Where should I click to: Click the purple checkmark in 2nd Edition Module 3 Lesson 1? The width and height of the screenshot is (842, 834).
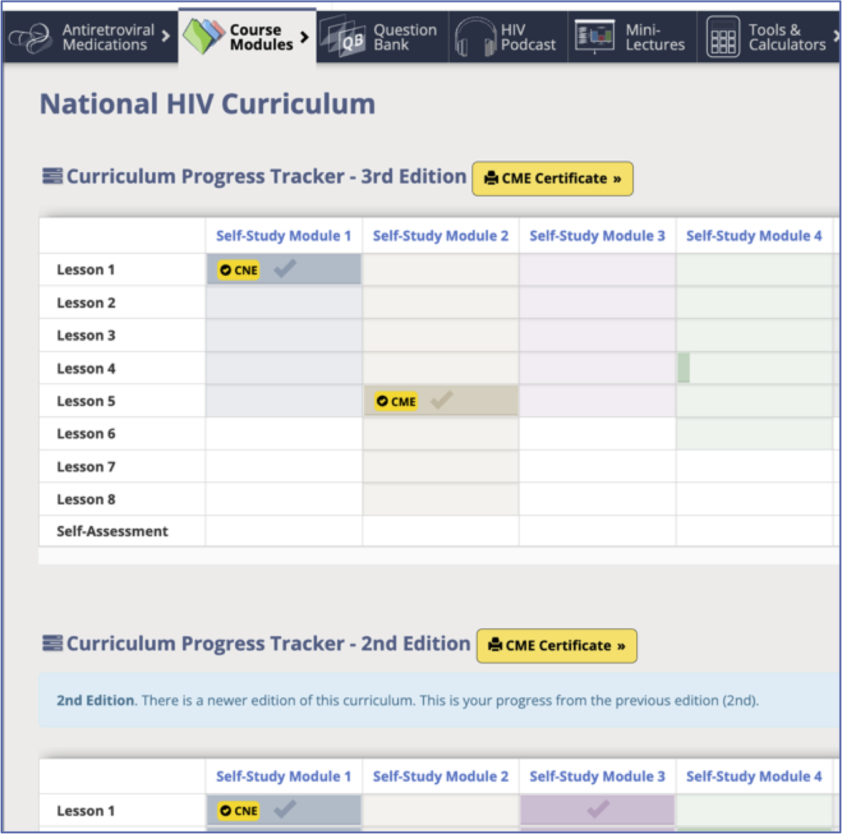point(598,810)
